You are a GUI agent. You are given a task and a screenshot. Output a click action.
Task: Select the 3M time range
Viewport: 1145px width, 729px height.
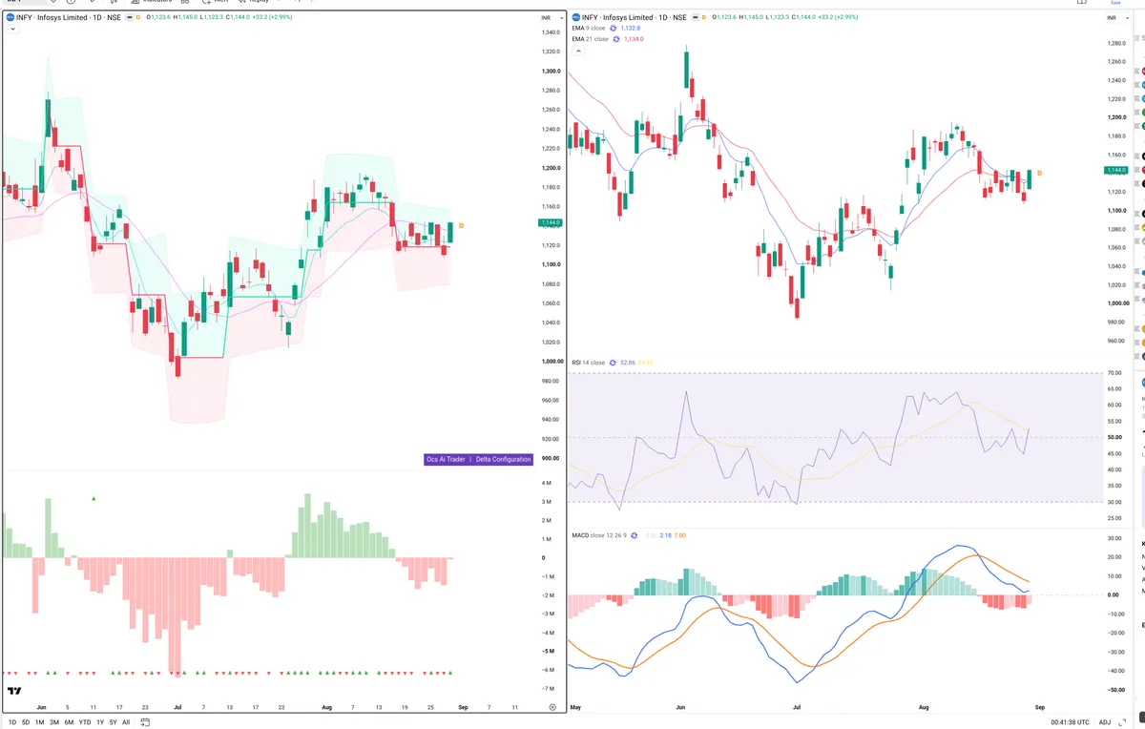(x=53, y=722)
